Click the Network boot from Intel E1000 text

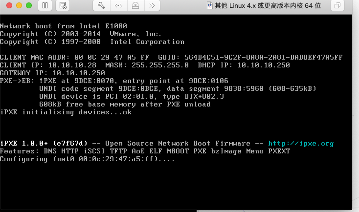coord(64,26)
